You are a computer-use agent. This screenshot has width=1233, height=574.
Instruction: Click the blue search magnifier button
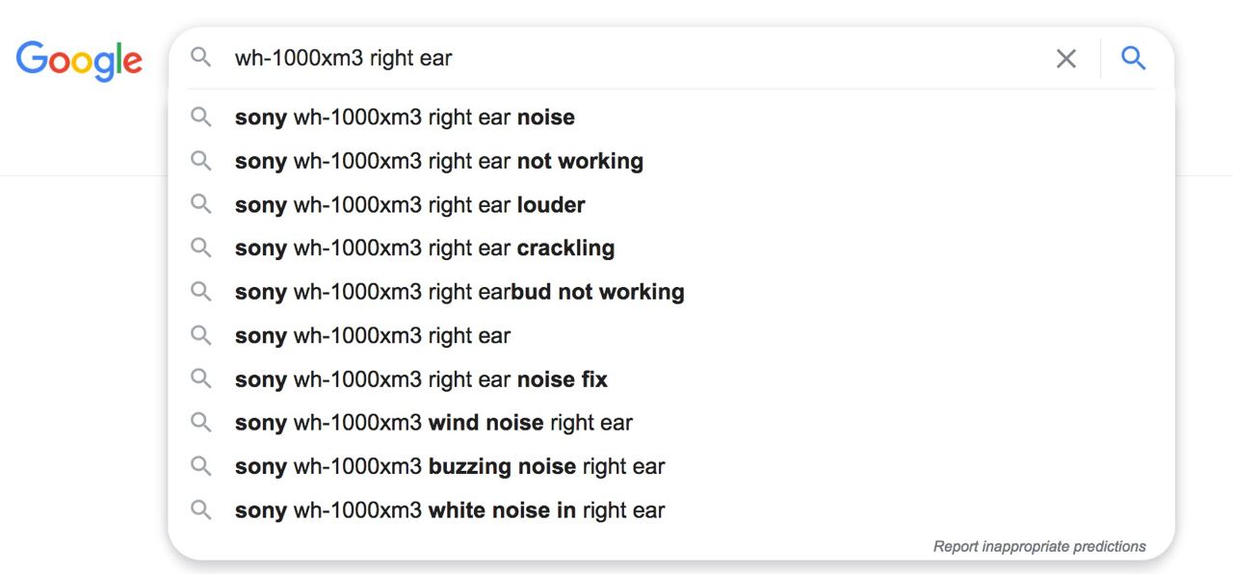pyautogui.click(x=1133, y=59)
